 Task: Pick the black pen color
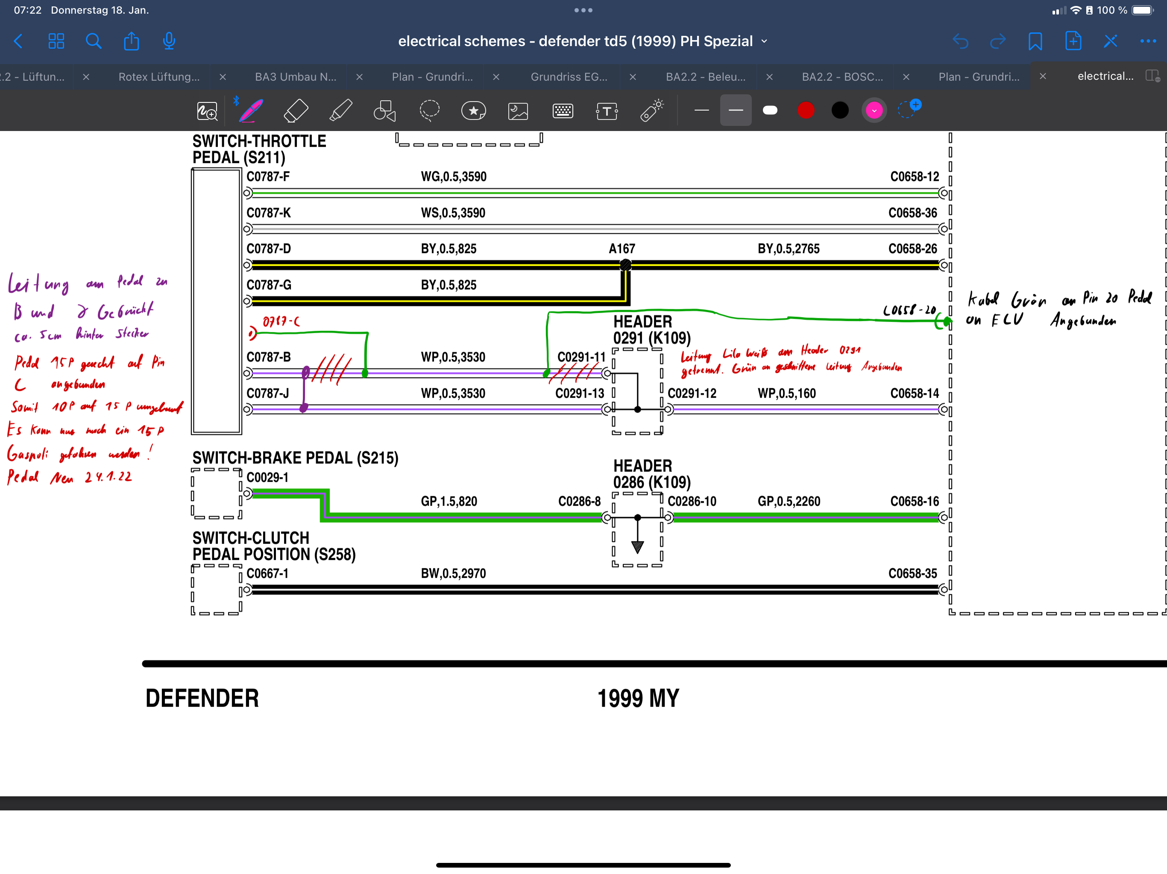click(x=840, y=110)
